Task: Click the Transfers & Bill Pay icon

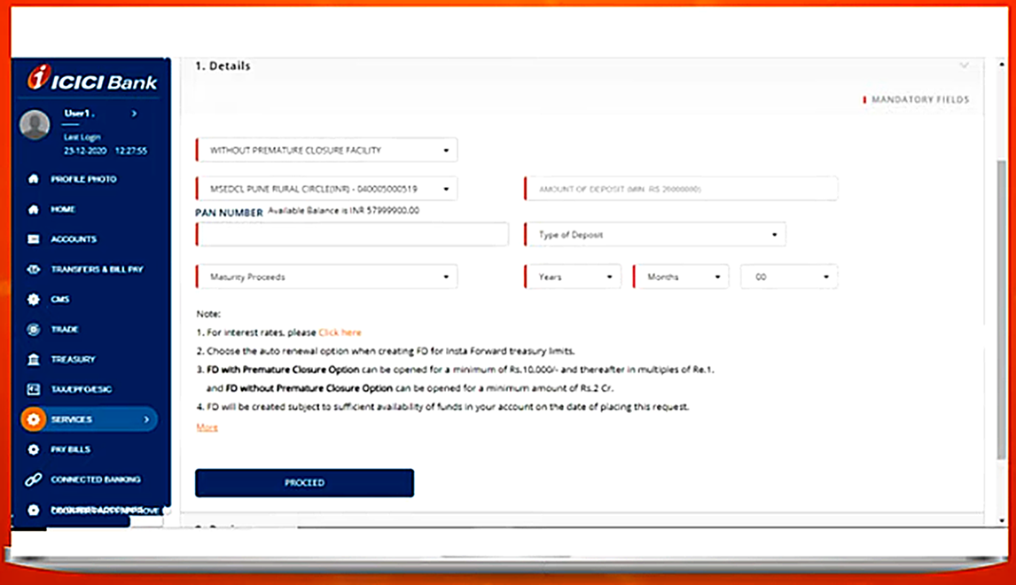Action: pyautogui.click(x=34, y=269)
